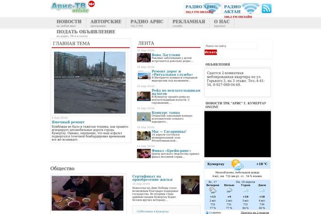Click the Кумертау city name in weather widget
321x214 pixels.
[x=216, y=164]
